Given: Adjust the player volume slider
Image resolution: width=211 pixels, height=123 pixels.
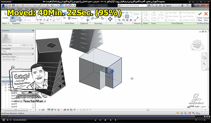Looking at the screenshot, I should point(204,120).
